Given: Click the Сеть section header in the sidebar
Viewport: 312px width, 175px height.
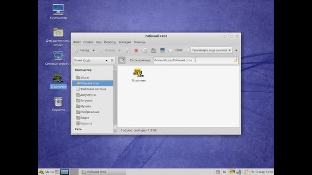Looking at the screenshot, I should 78,129.
